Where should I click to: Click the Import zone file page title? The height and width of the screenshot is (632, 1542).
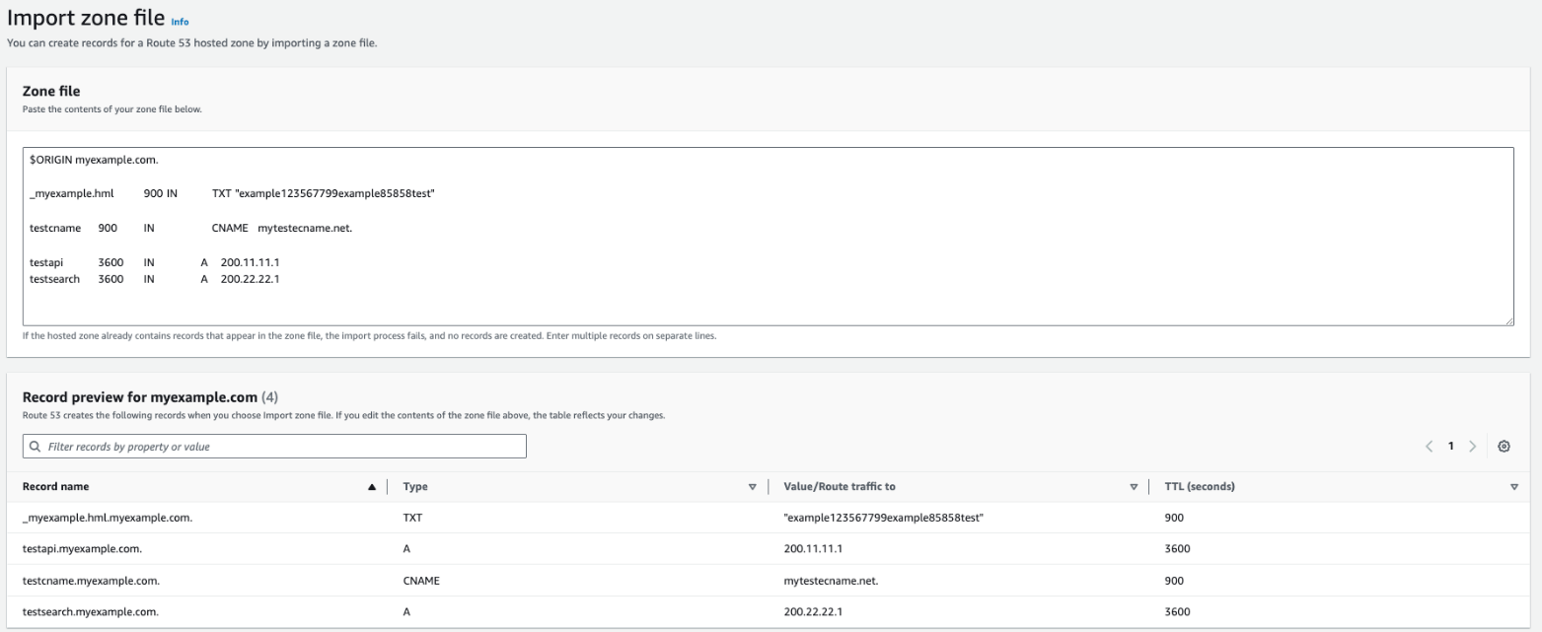click(x=86, y=20)
